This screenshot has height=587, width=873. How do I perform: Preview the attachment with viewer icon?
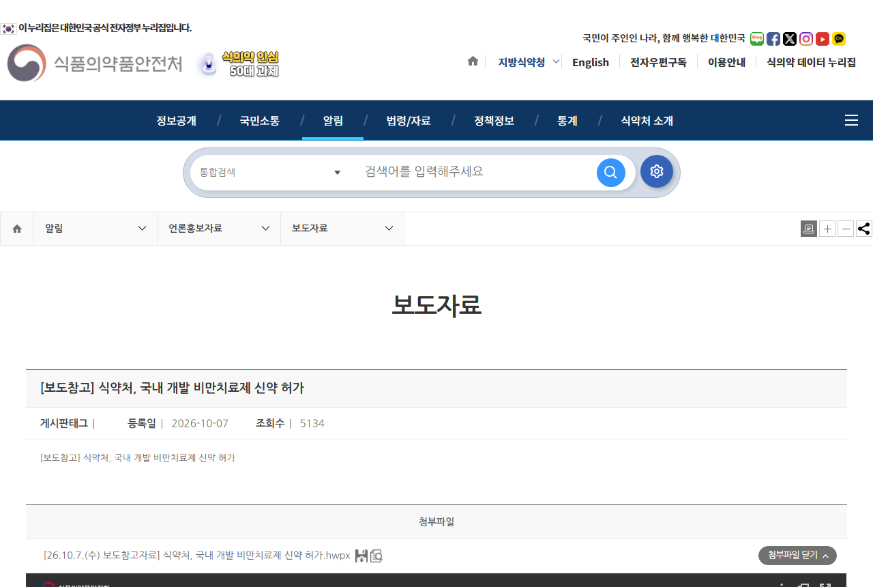point(376,556)
